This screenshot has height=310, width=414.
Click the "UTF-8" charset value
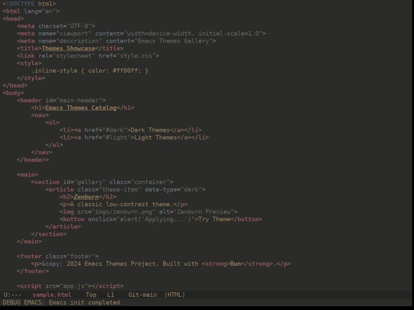79,26
